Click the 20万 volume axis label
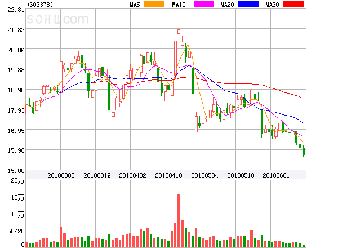 [17, 180]
